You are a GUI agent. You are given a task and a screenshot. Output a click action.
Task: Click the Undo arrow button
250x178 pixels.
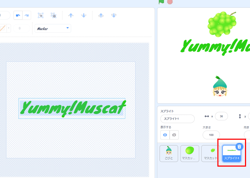coord(18,15)
